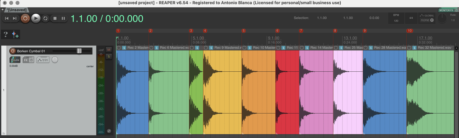Click item volume knob on Rec 32 Mastered.wav
Image resolution: width=459 pixels, height=138 pixels.
[410, 48]
